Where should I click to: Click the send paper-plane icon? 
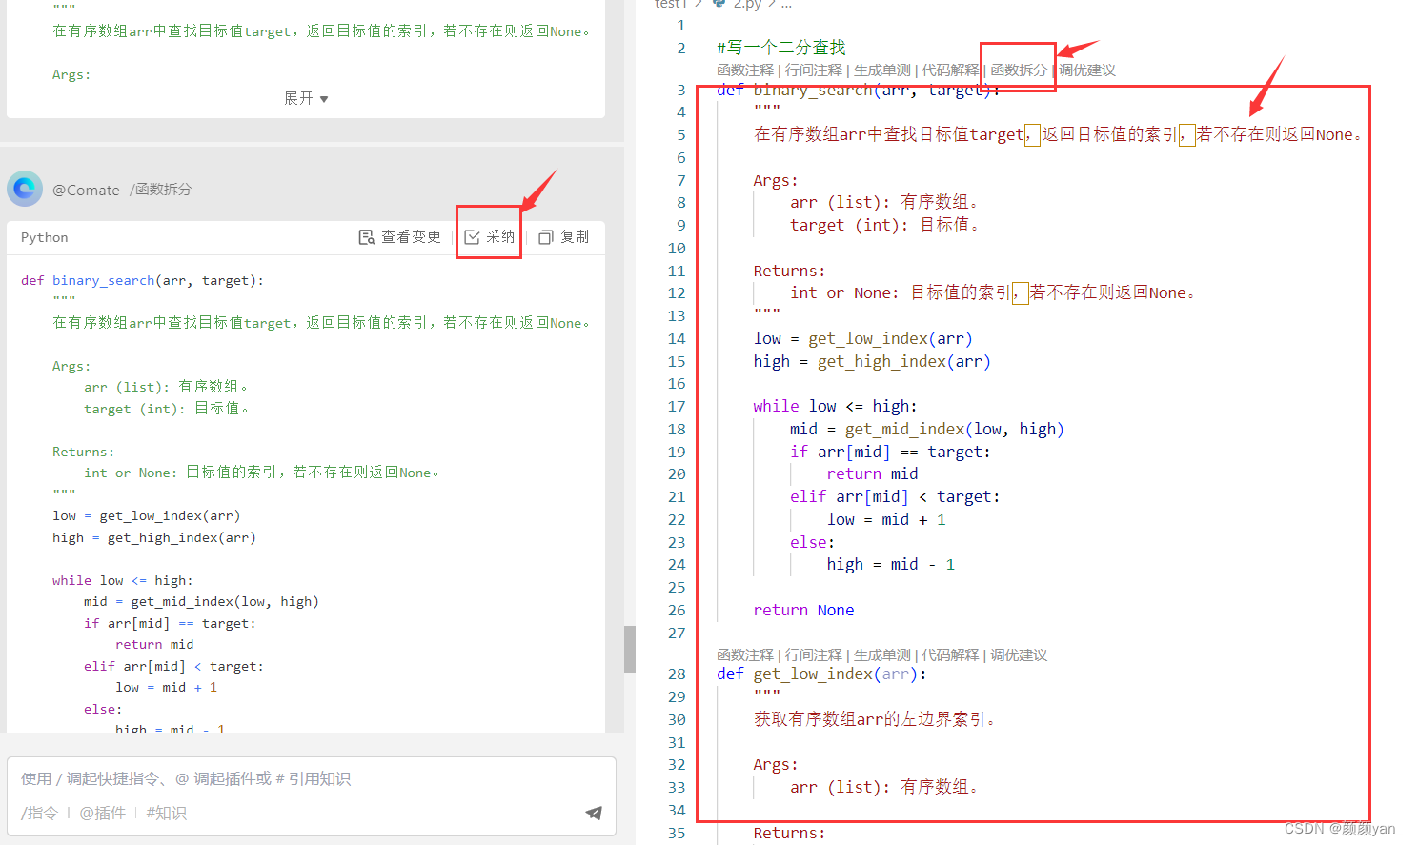coord(594,813)
